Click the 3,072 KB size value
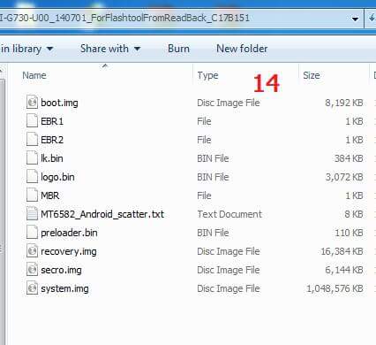The height and width of the screenshot is (345, 376). [344, 177]
